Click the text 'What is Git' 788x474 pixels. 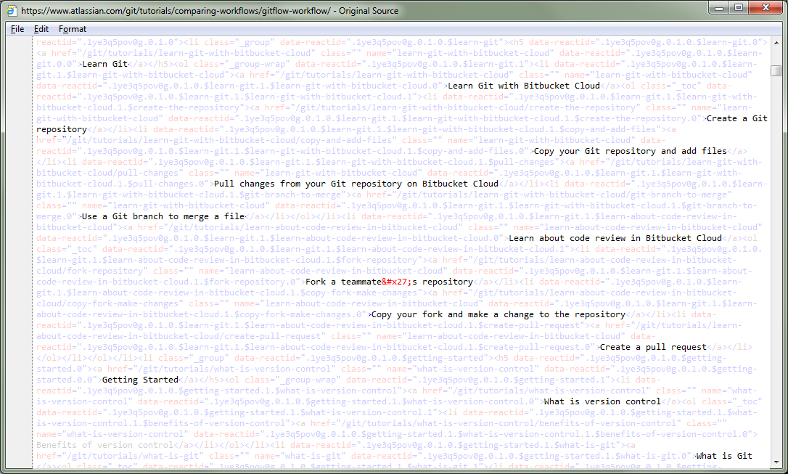[724, 456]
